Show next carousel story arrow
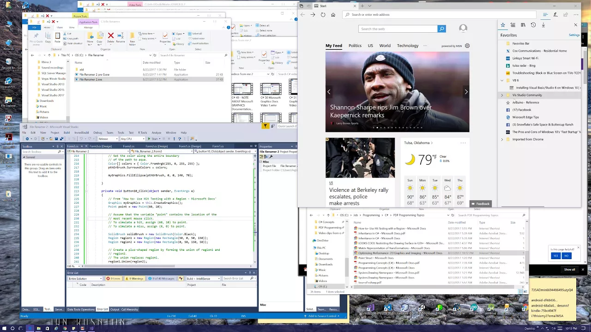The width and height of the screenshot is (591, 332). 466,92
